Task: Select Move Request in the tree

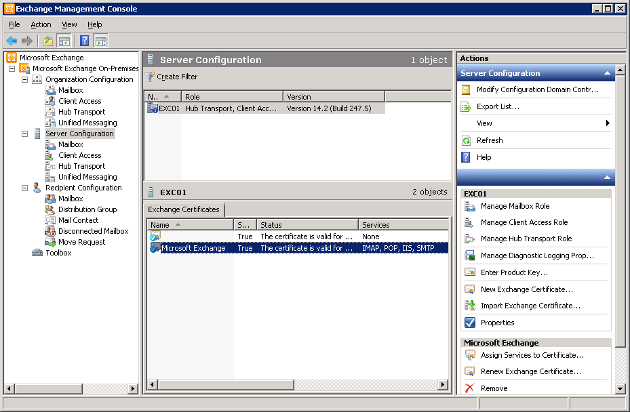Action: point(81,242)
